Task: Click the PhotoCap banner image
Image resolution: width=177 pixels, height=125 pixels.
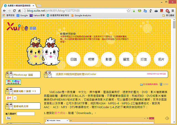Action: point(13,82)
